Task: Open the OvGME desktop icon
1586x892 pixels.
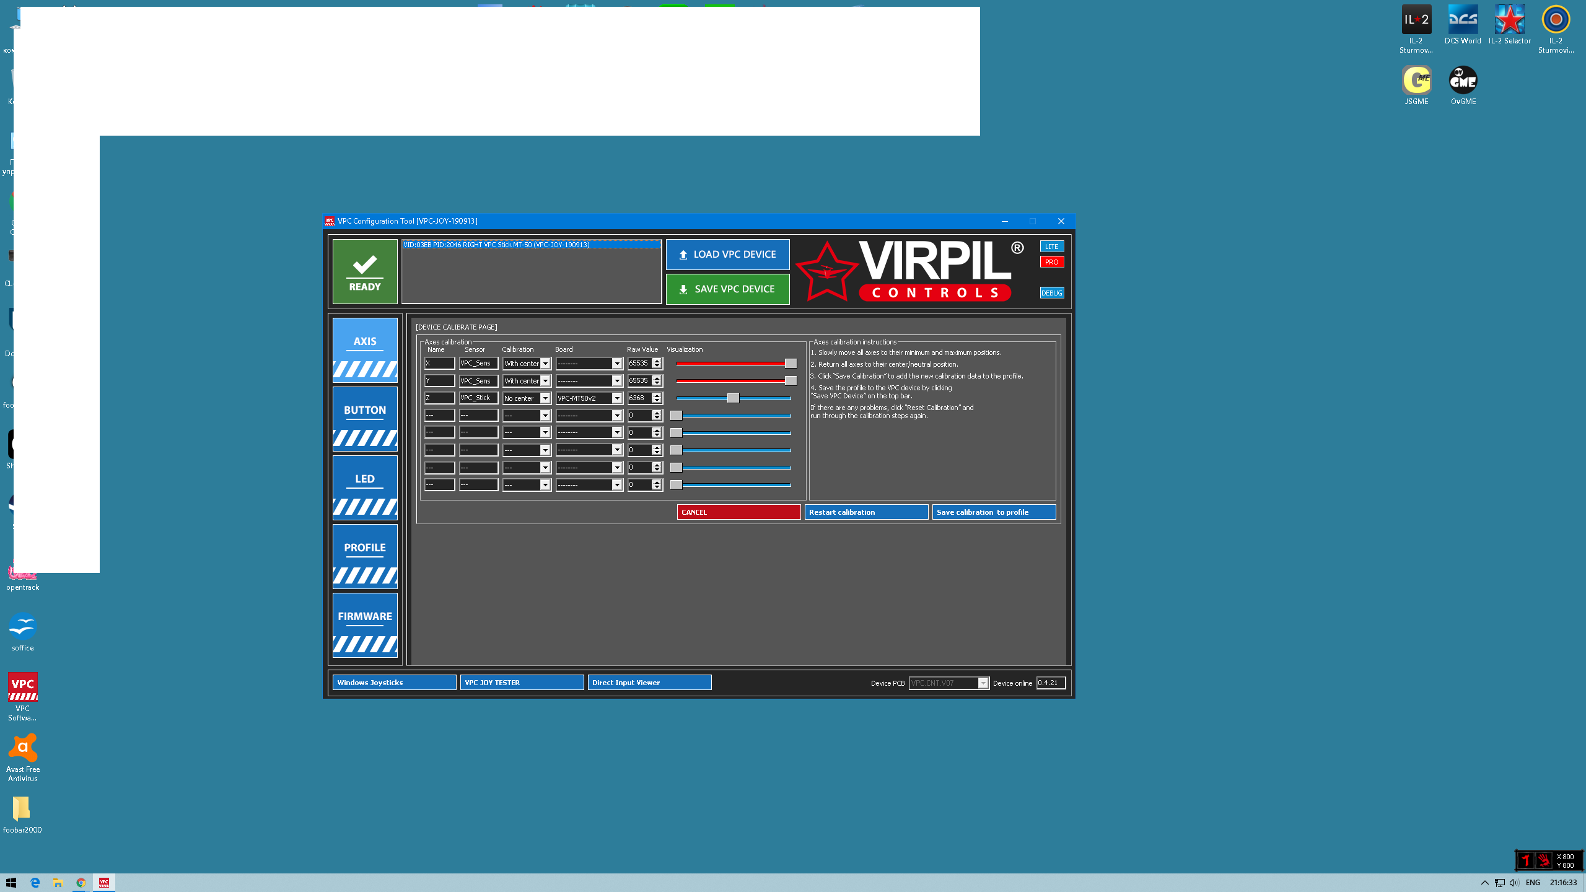Action: [1463, 85]
